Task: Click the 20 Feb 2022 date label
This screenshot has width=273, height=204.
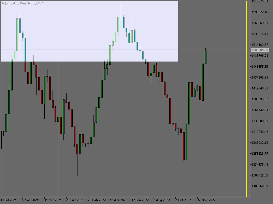Action: (97, 200)
